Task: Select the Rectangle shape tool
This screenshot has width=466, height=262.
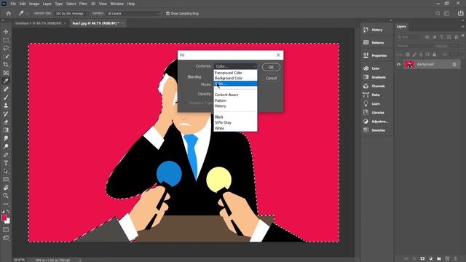Action: coord(6,180)
